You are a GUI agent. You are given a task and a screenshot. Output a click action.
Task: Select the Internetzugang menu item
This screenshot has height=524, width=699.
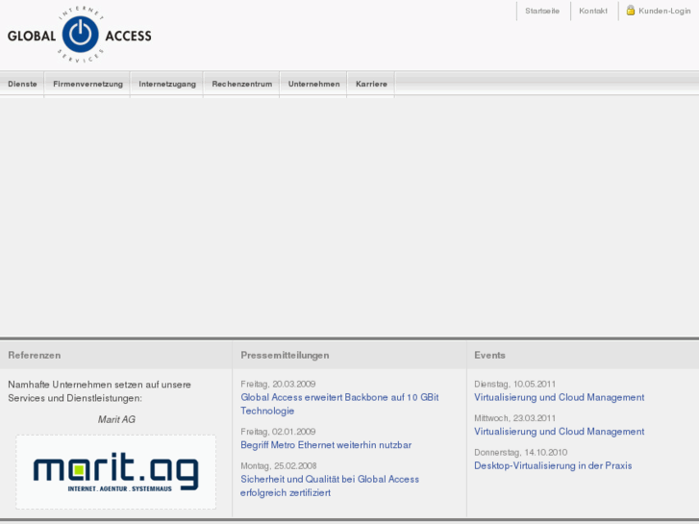(167, 84)
